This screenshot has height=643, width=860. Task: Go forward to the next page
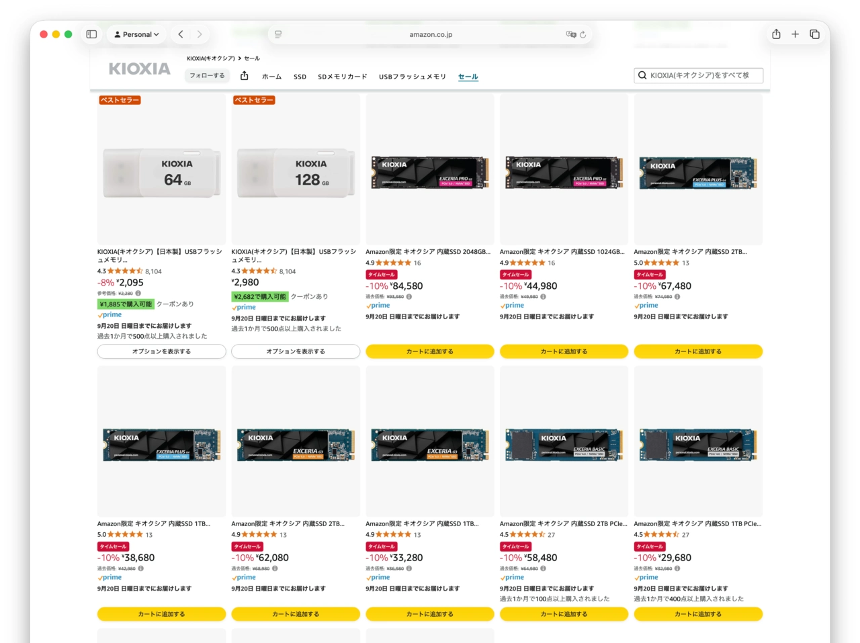coord(200,34)
